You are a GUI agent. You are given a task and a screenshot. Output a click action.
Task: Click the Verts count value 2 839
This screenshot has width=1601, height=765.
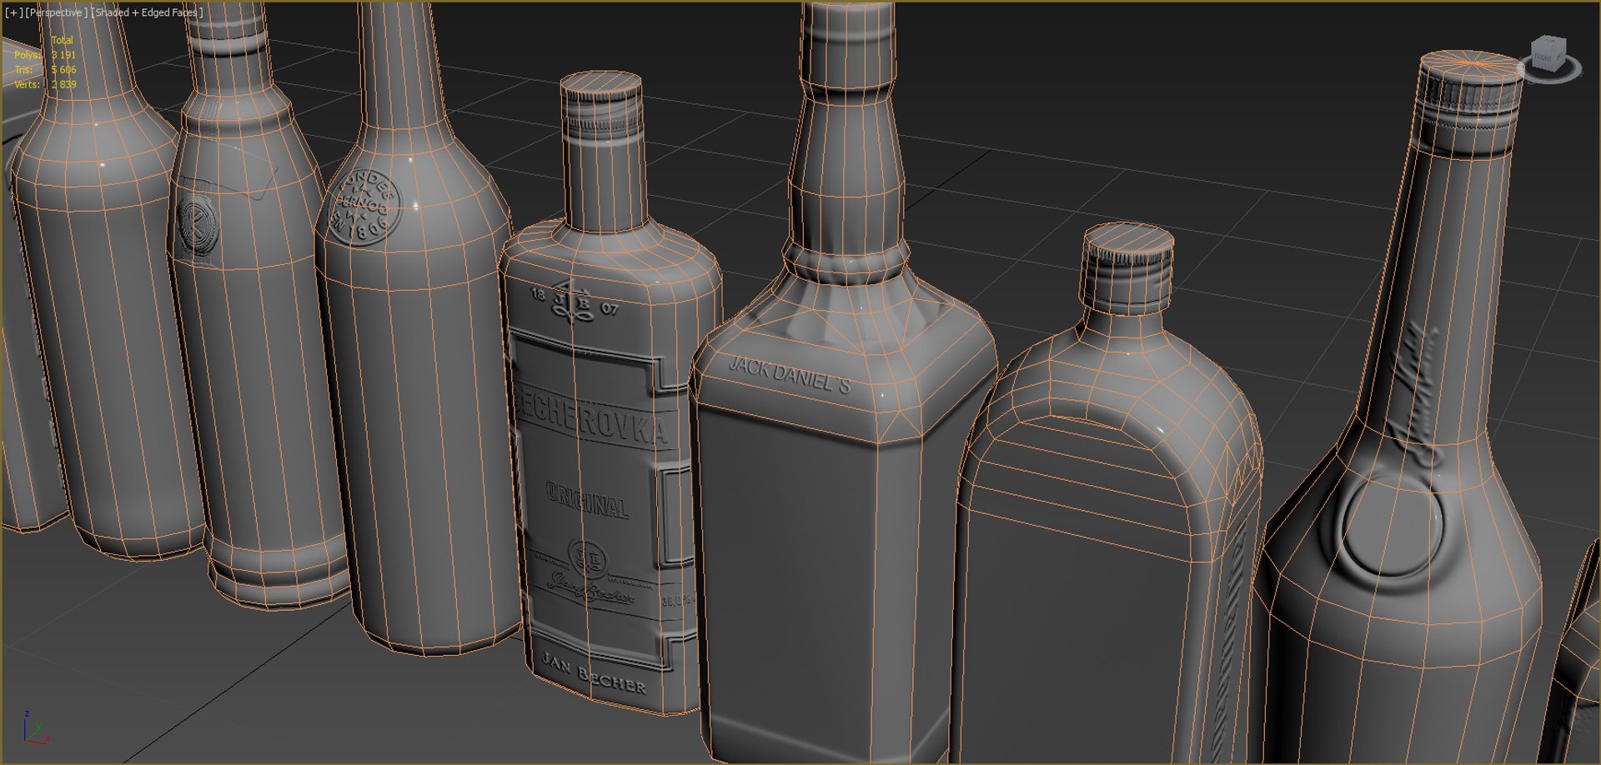[63, 85]
